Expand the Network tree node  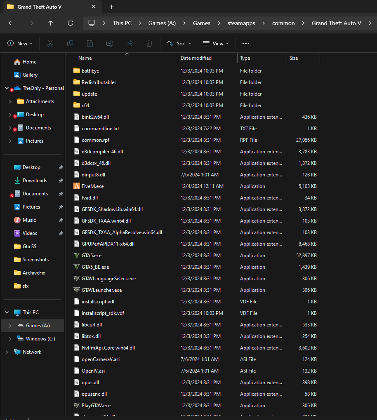tap(7, 352)
